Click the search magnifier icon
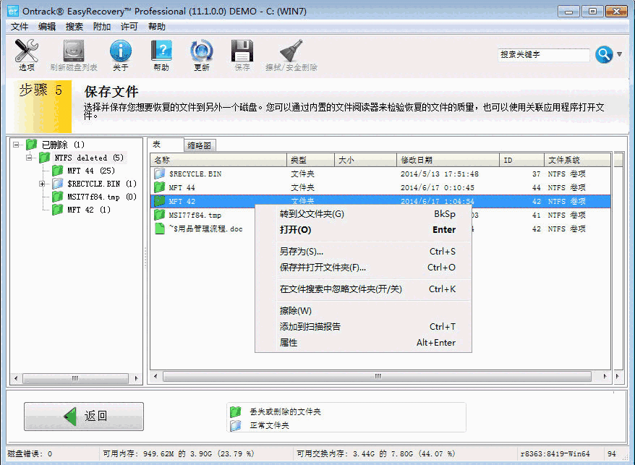This screenshot has height=465, width=635. point(605,54)
